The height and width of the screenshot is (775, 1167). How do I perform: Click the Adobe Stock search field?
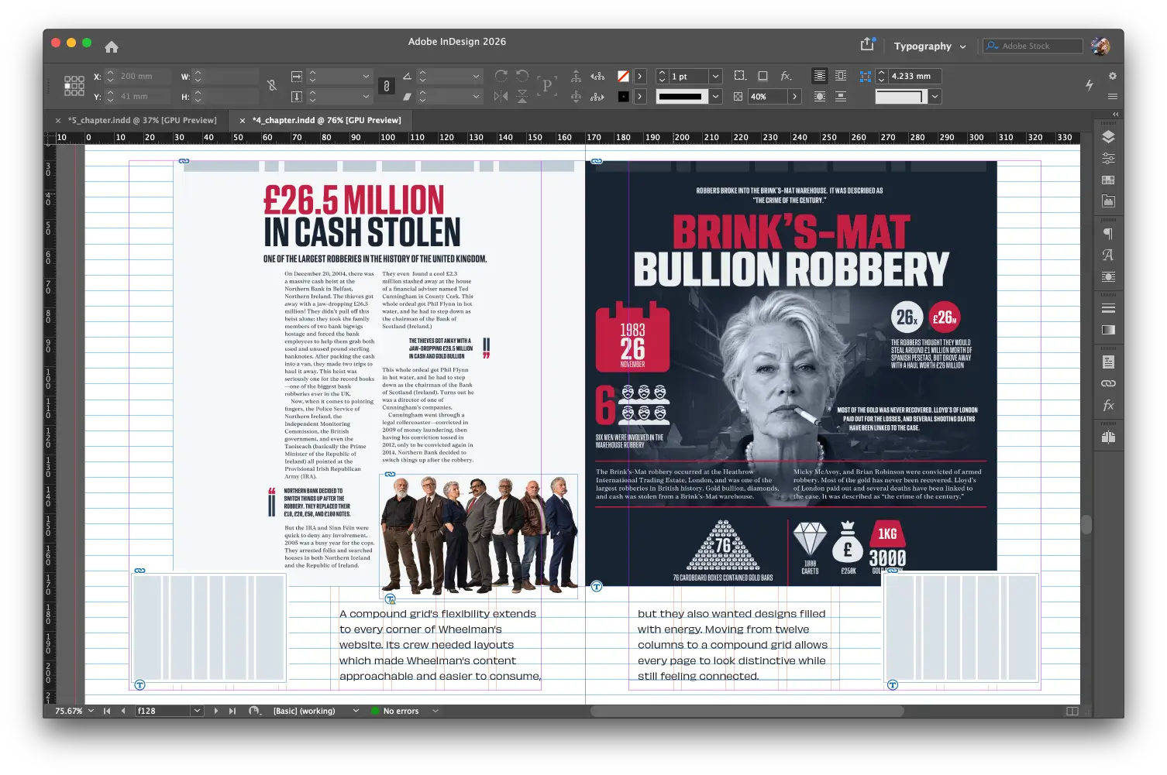1032,46
